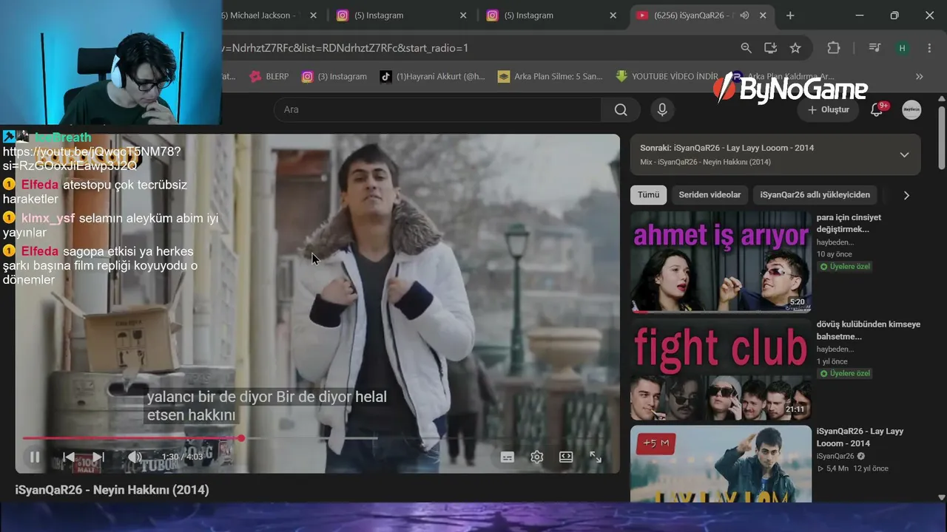This screenshot has width=947, height=532.
Task: Mute the tab via its audio icon
Action: tap(744, 16)
